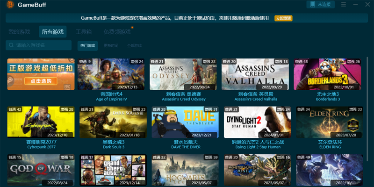374x187 pixels.
Task: Click 普通 48 badge on Borderlands 3
Action: pyautogui.click(x=301, y=62)
